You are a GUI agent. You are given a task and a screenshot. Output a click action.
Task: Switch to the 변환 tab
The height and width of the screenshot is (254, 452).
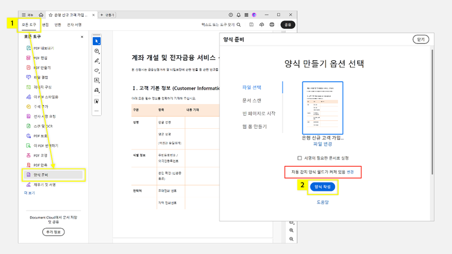(x=58, y=25)
